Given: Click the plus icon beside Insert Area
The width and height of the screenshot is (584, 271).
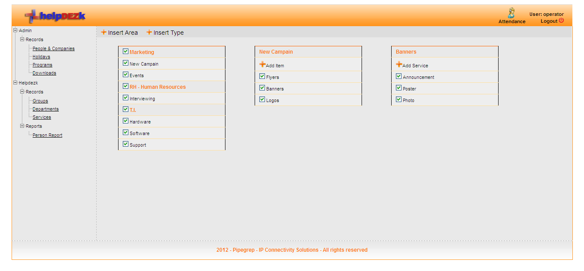Looking at the screenshot, I should tap(104, 32).
